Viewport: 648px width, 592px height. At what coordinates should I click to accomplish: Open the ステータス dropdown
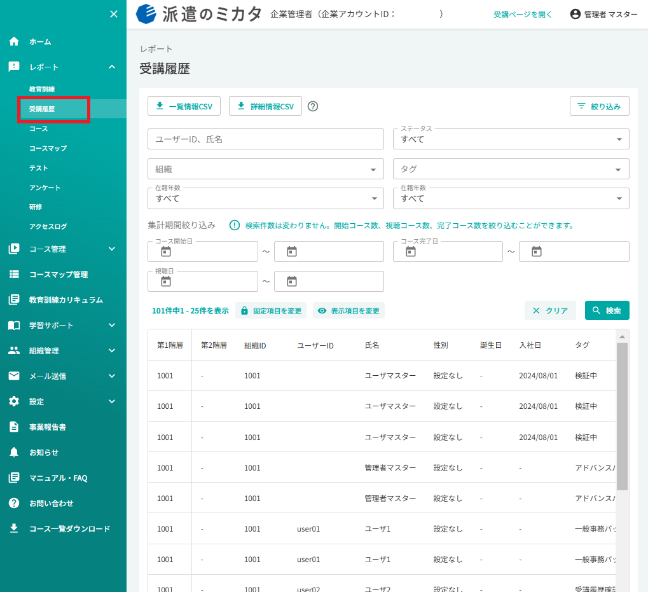[x=511, y=139]
